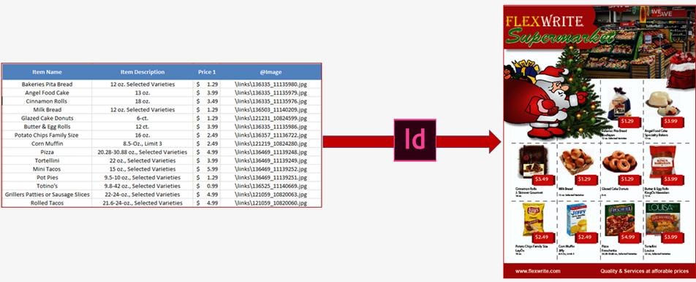Select the @Image column header

click(x=271, y=72)
